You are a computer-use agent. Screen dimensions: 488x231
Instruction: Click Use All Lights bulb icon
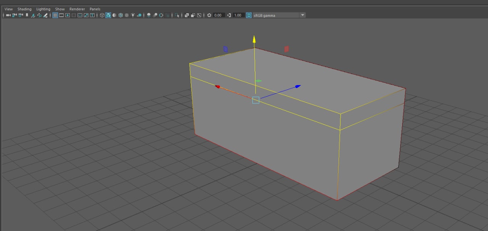133,15
